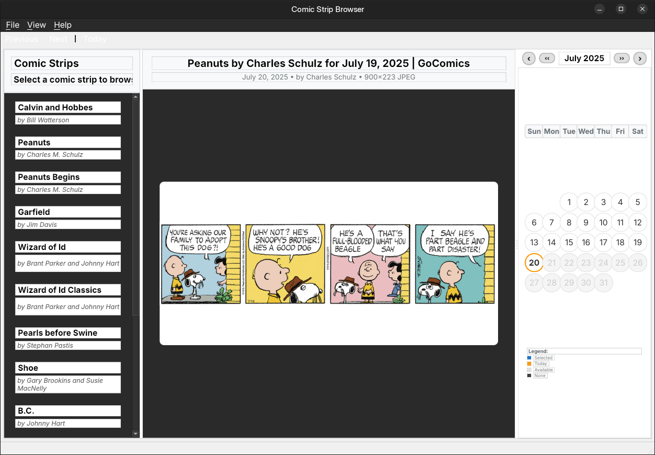Advance to next month with single-arrow button
This screenshot has height=455, width=655.
pos(640,59)
